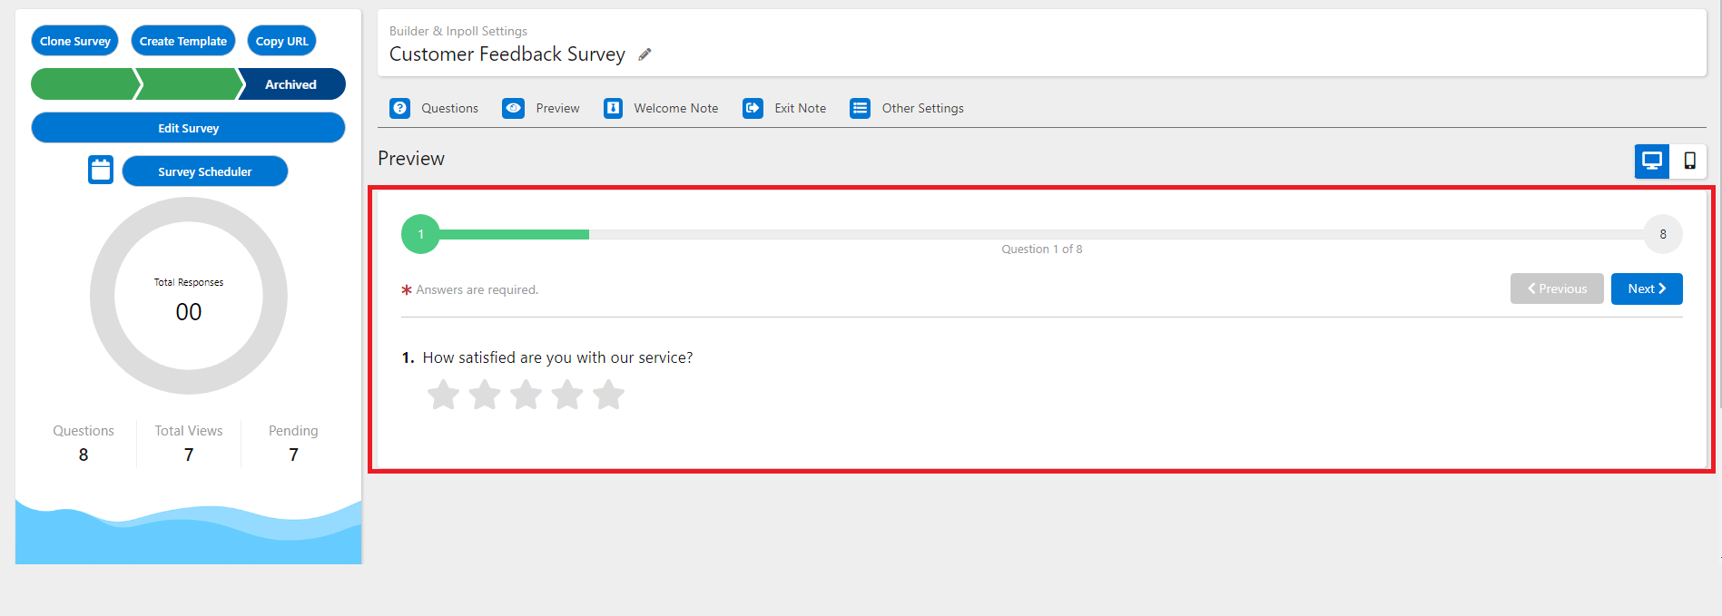Select the first green status step
This screenshot has width=1722, height=616.
[84, 84]
